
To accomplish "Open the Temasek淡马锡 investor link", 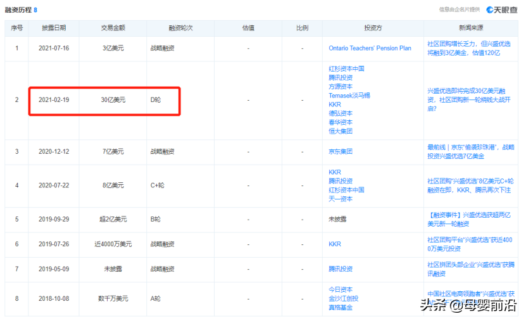I will click(349, 96).
